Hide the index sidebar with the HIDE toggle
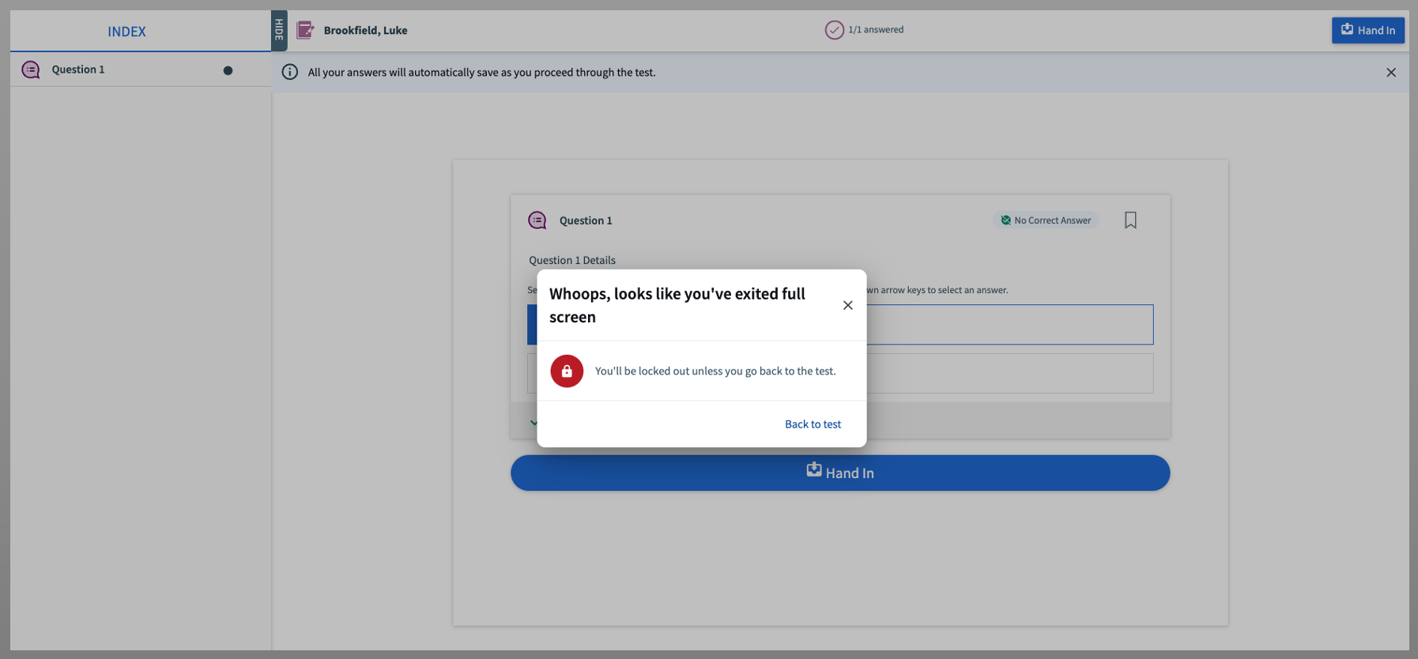The height and width of the screenshot is (659, 1418). click(279, 31)
